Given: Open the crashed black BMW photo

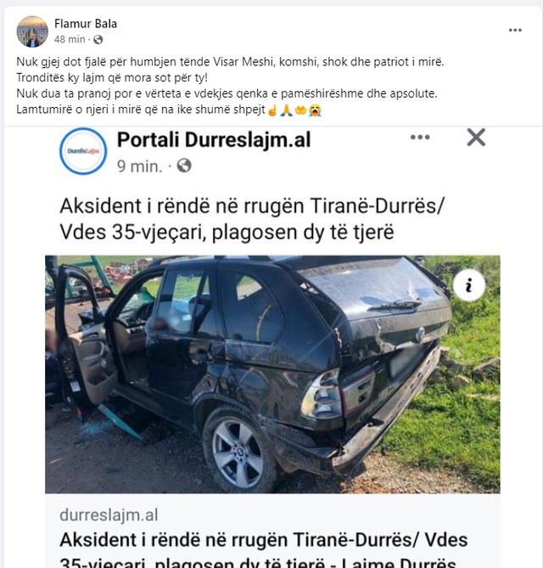Looking at the screenshot, I should (x=272, y=374).
